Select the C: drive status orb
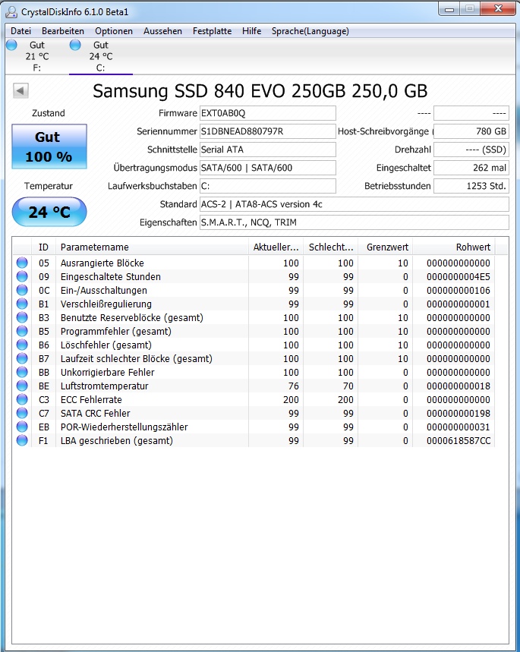The width and height of the screenshot is (520, 652). point(75,45)
